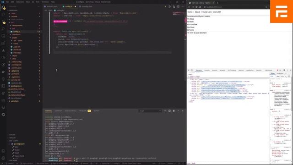The image size is (293, 165).
Task: Click the Go home link
Action: coord(190,30)
